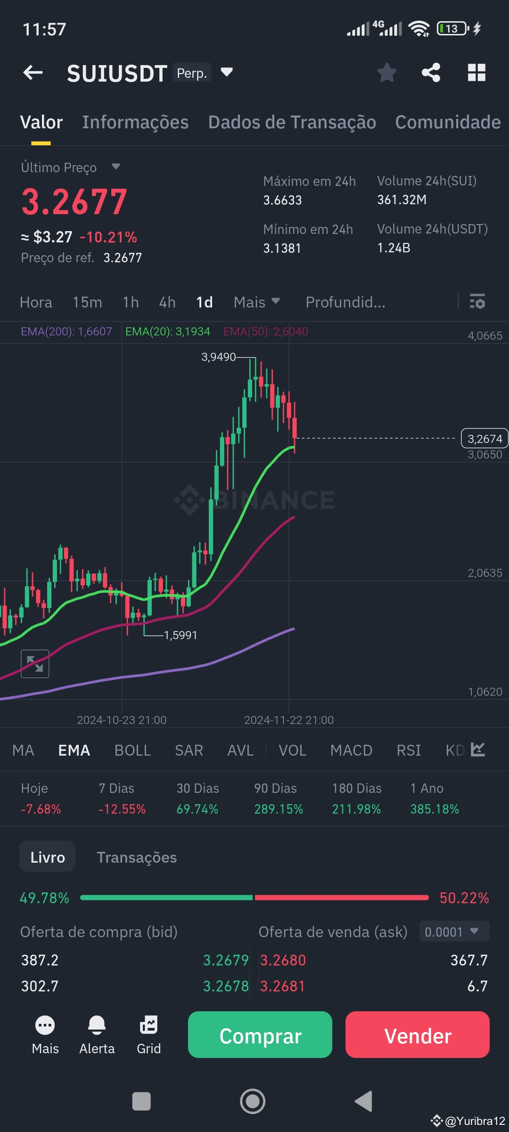The width and height of the screenshot is (509, 1132).
Task: Tap the 3,9490 high marker on chart
Action: (x=219, y=357)
